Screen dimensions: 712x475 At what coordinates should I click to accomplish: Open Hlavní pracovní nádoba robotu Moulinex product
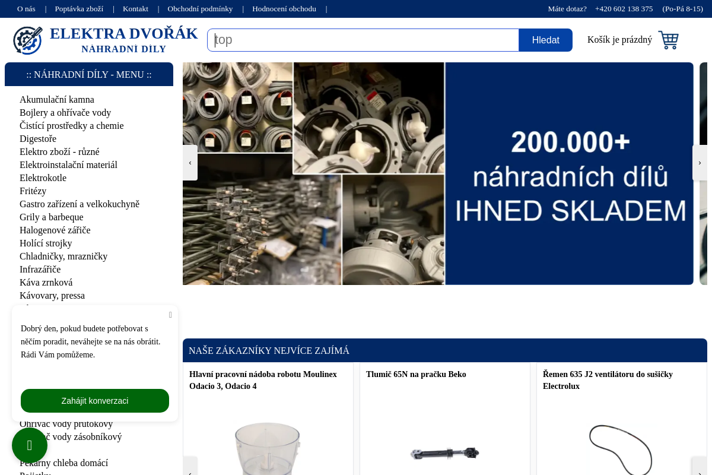pos(263,380)
